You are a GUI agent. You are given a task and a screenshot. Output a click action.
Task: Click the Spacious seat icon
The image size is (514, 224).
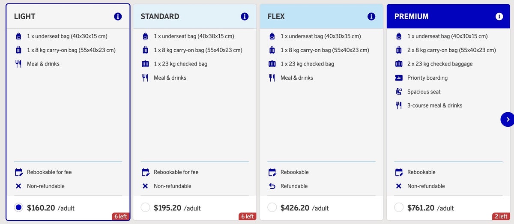point(399,92)
